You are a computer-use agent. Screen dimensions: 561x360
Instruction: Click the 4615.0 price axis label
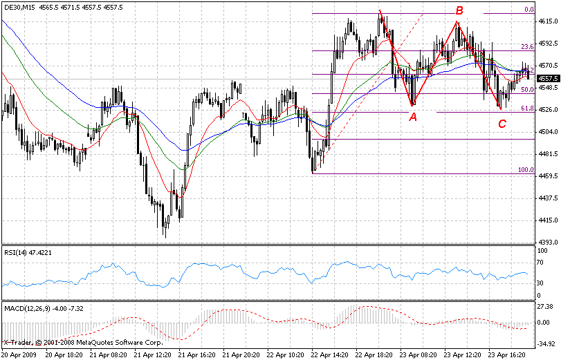548,21
